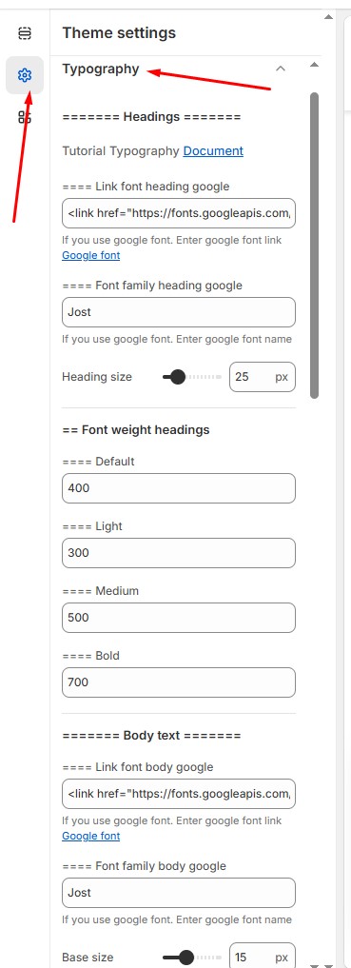This screenshot has height=968, width=351.
Task: Collapse the Typography section chevron
Action: pyautogui.click(x=280, y=69)
